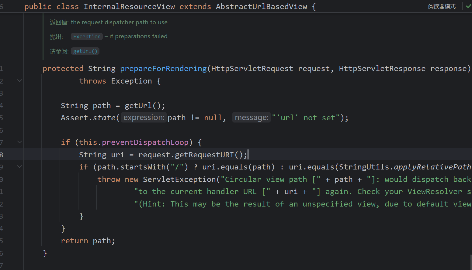The image size is (472, 270).
Task: Open the getUrl() Javadoc reference link
Action: [x=85, y=51]
